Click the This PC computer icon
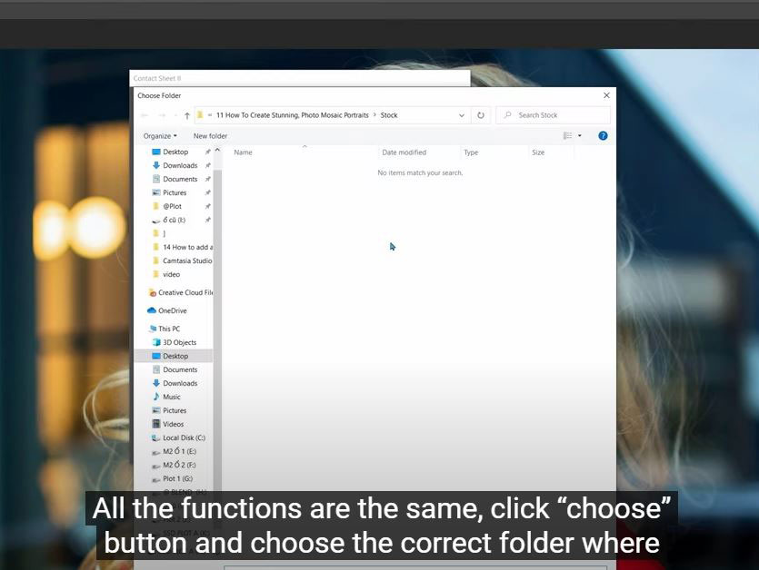 pyautogui.click(x=153, y=329)
